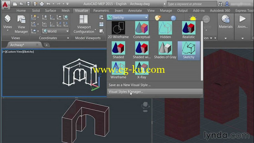The image size is (254, 143).
Task: Click the search keyword input field
Action: click(192, 4)
